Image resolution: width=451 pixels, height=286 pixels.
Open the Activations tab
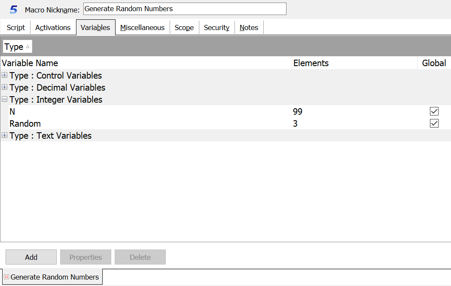pyautogui.click(x=53, y=27)
